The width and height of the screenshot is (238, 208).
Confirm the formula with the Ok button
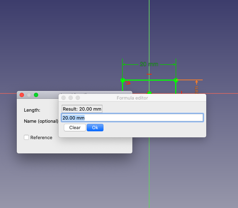tap(95, 128)
